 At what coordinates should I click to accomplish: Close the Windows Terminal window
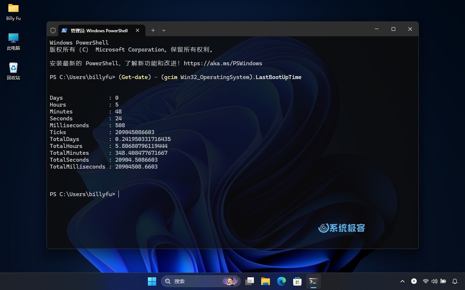tap(410, 29)
